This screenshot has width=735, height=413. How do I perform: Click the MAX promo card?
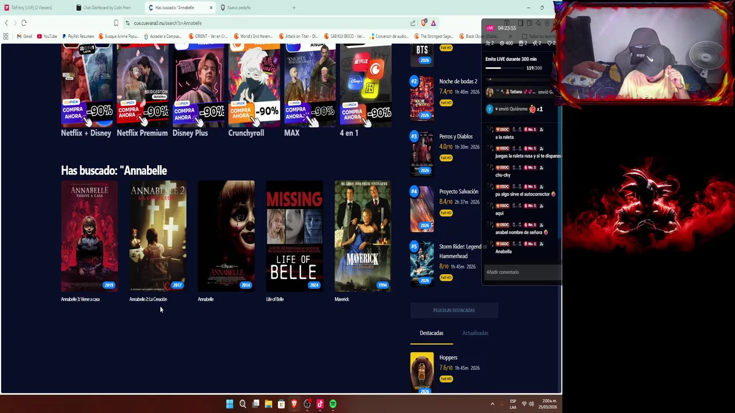[x=310, y=91]
